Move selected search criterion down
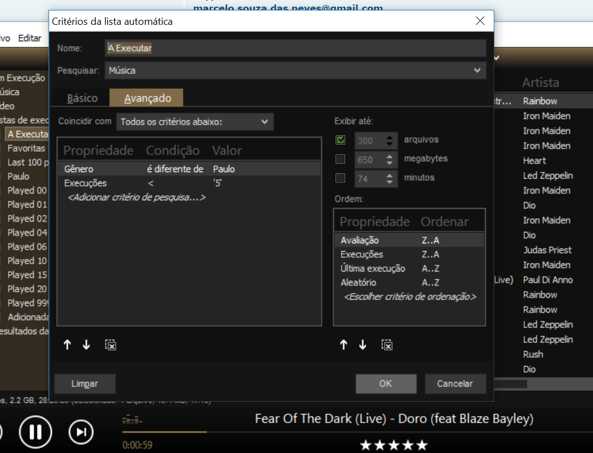Viewport: 593px width, 453px height. pos(86,344)
